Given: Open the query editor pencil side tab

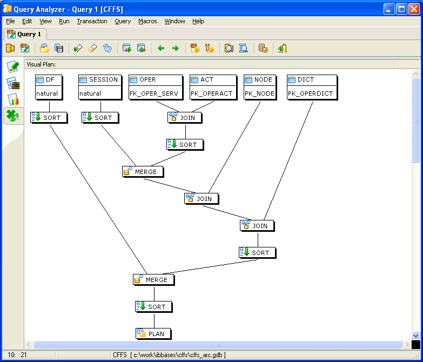Looking at the screenshot, I should tap(13, 67).
